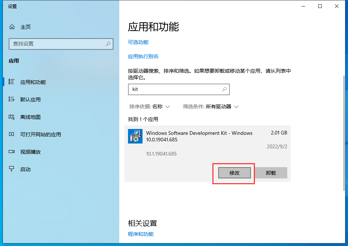
Task: Click the 修改 button
Action: pyautogui.click(x=235, y=173)
